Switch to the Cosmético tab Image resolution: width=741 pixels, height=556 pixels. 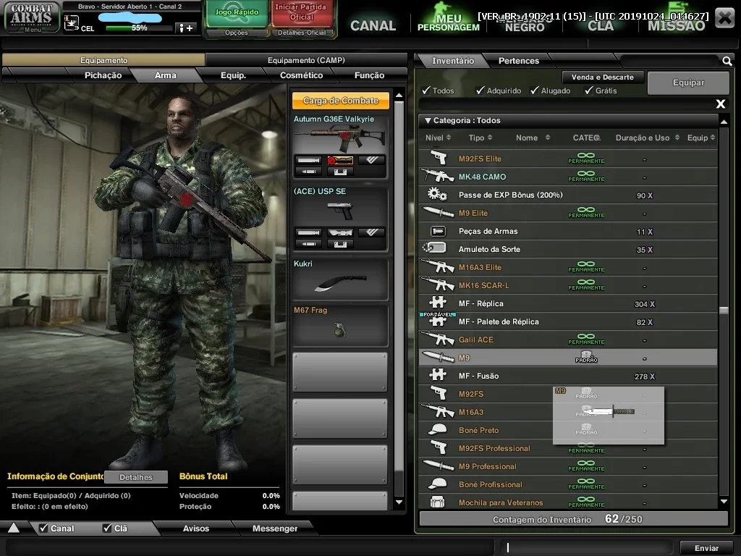click(301, 75)
